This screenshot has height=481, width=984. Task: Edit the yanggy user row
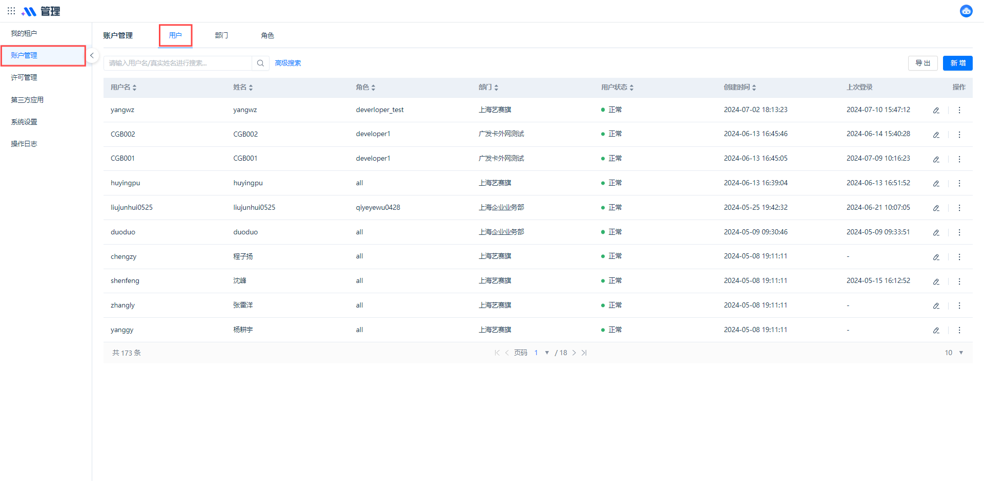(936, 330)
